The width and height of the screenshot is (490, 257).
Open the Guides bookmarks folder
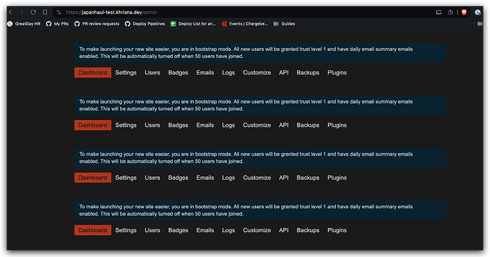tap(284, 23)
